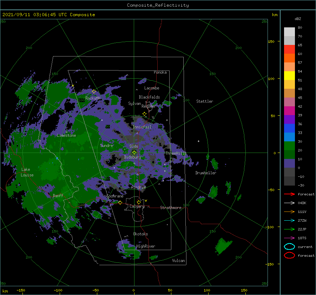Select the yellow diamond marker below RedDeer

point(144,114)
